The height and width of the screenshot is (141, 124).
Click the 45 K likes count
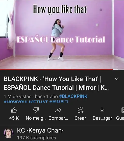[14, 118]
